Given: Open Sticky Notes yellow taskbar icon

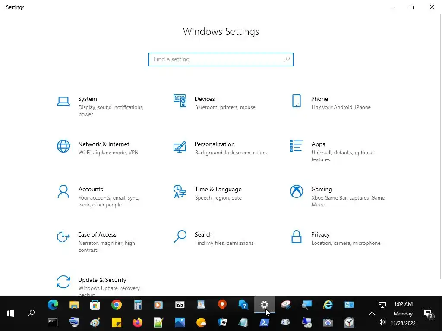Looking at the screenshot, I should [x=116, y=322].
